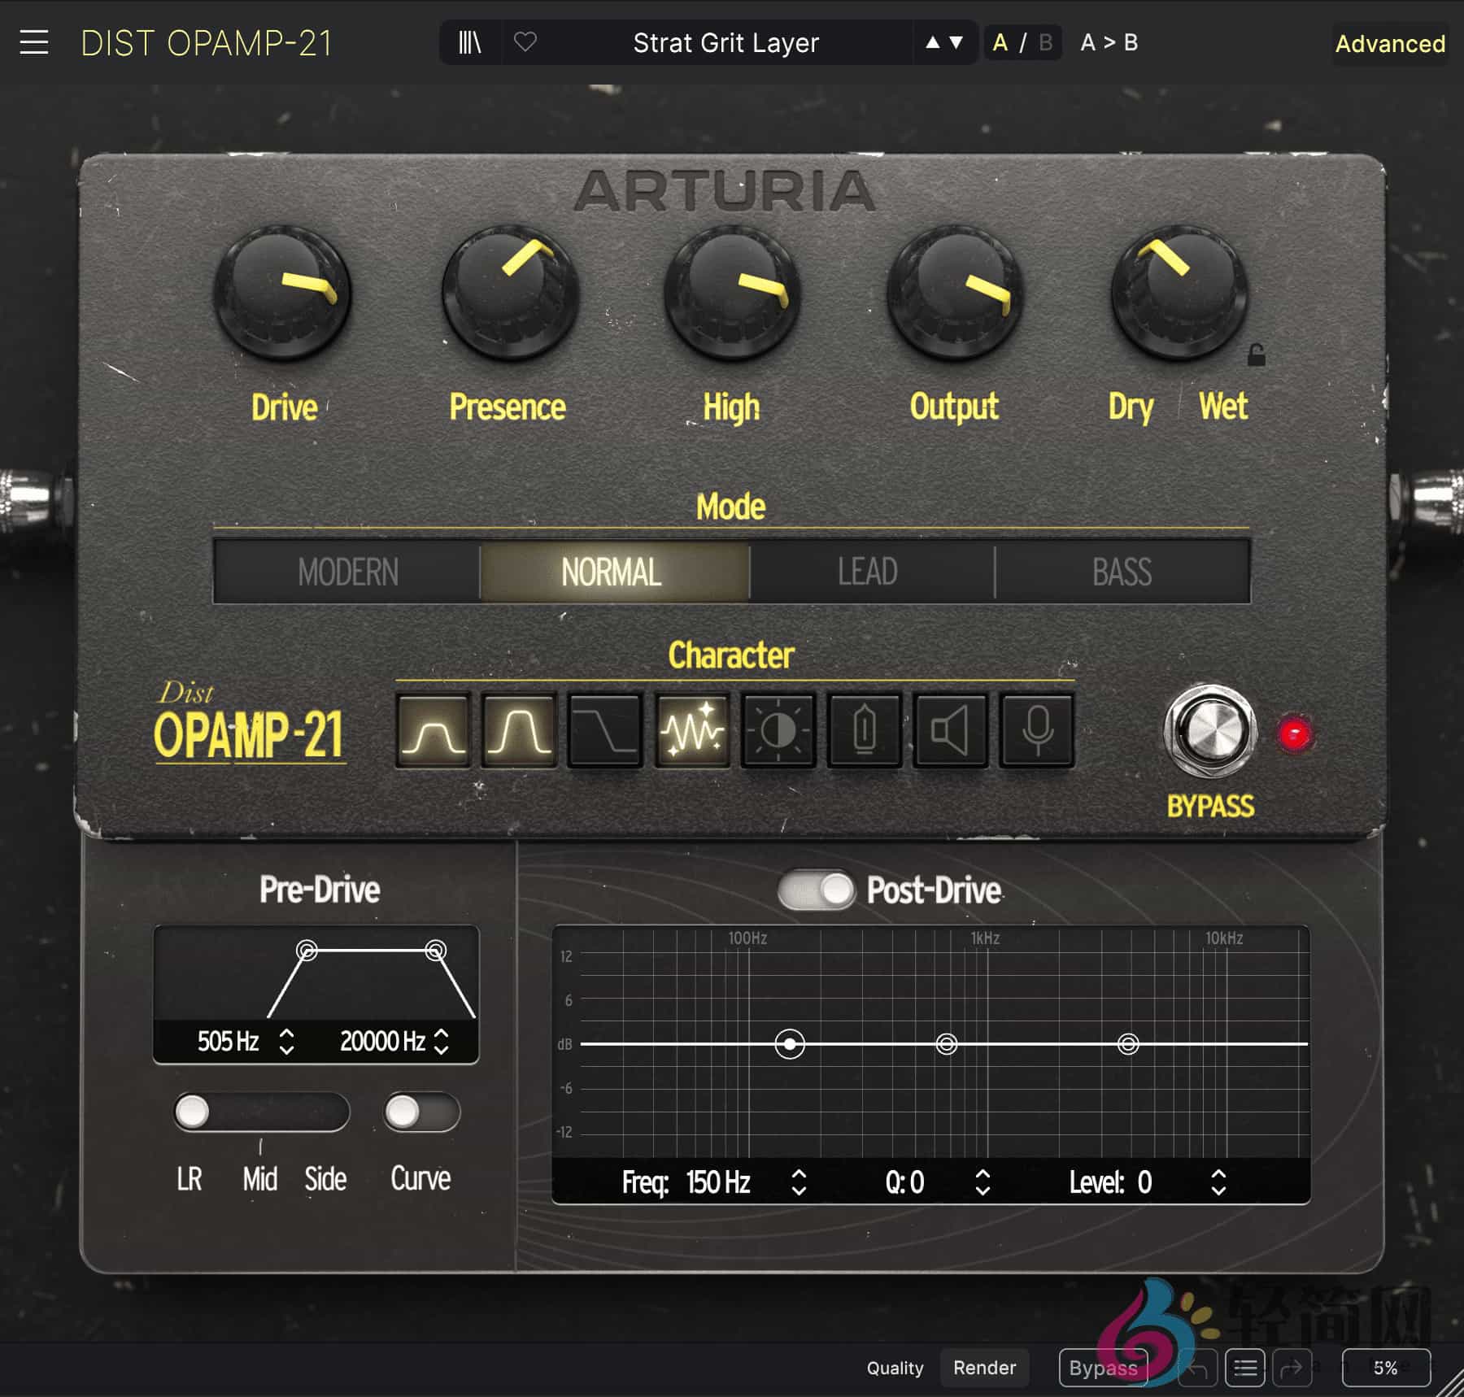This screenshot has width=1464, height=1397.
Task: Toggle the Post-Drive EQ switch
Action: (x=816, y=890)
